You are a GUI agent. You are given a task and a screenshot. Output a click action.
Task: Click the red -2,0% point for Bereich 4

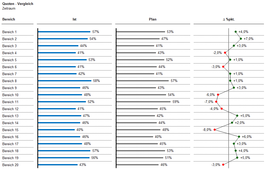[225, 53]
